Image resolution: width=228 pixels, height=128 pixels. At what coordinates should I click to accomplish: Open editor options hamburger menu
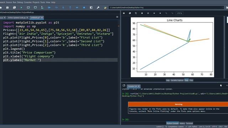click(x=117, y=17)
